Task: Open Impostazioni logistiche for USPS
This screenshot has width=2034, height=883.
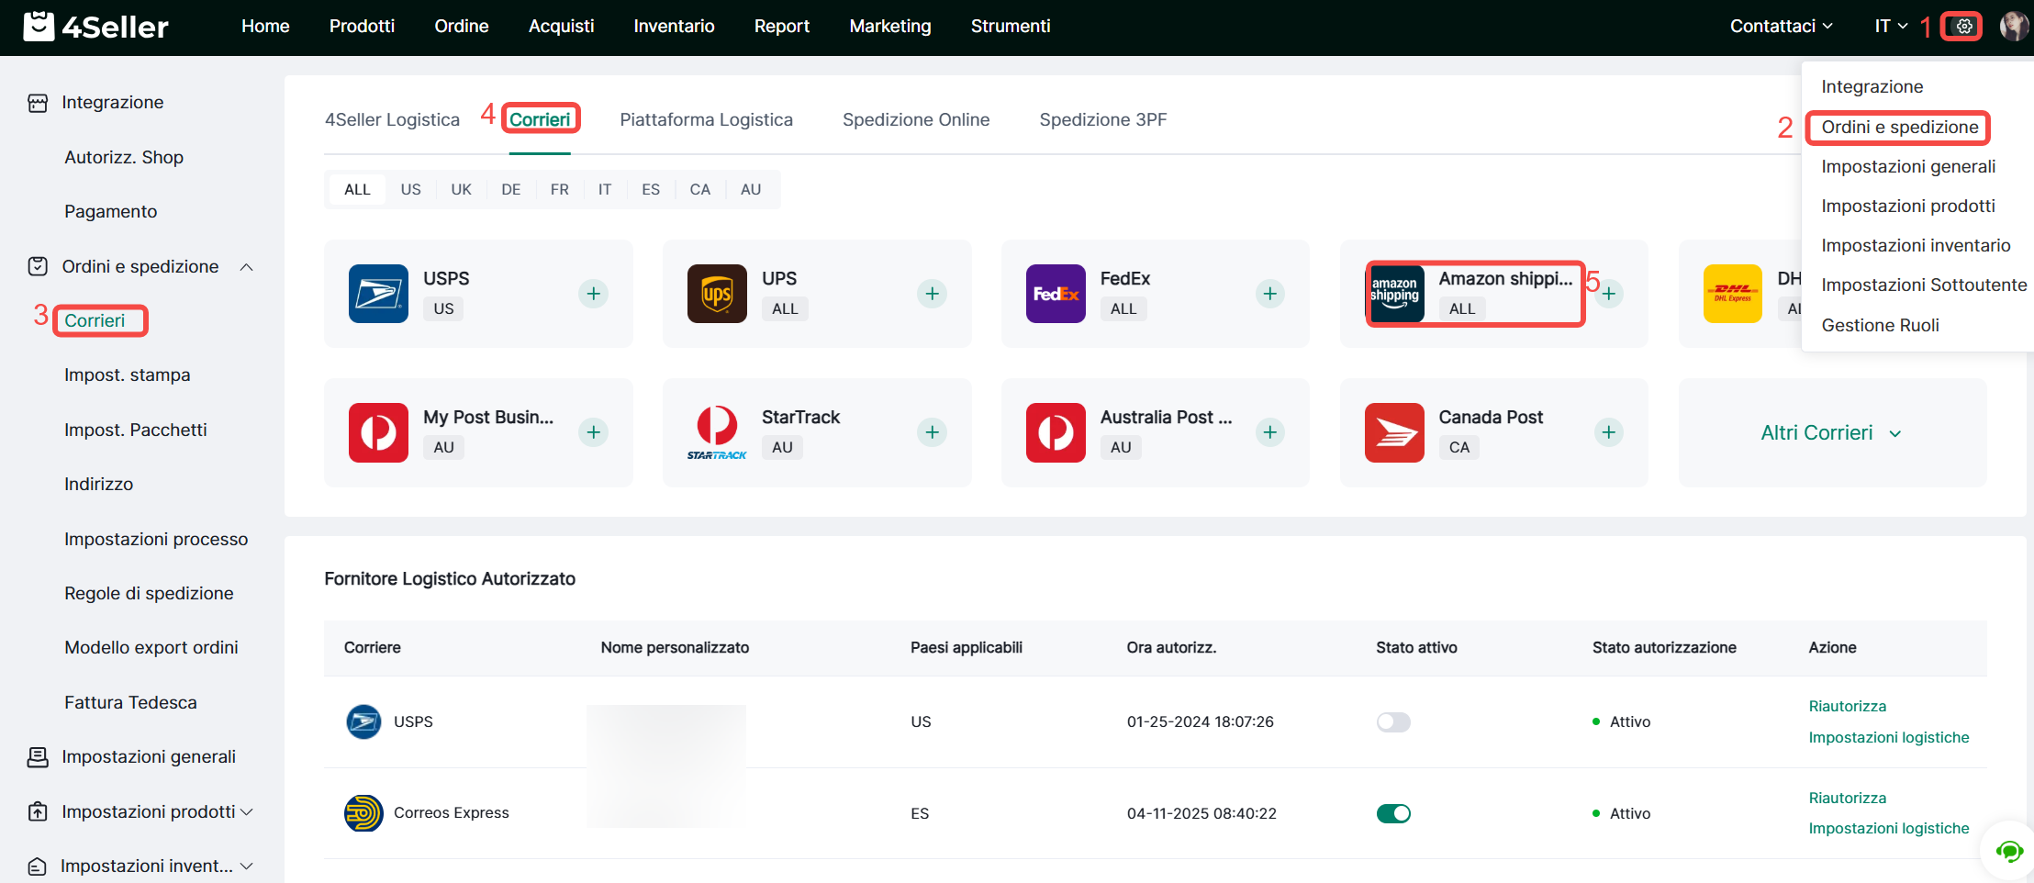Action: 1888,737
